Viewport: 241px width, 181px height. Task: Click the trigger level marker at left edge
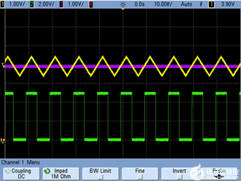[x=3, y=65]
